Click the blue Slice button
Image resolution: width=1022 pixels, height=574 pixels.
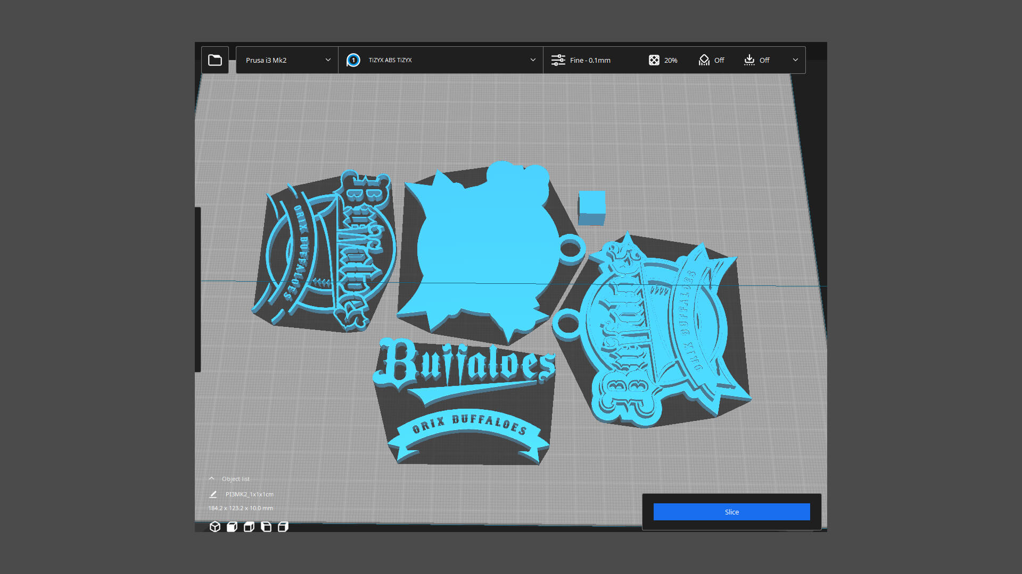point(731,512)
